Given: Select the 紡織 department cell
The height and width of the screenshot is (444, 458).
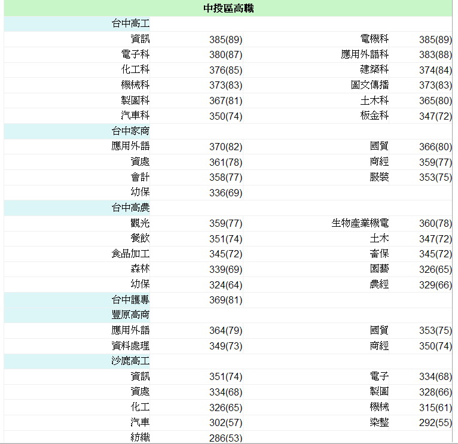Looking at the screenshot, I should (x=140, y=437).
